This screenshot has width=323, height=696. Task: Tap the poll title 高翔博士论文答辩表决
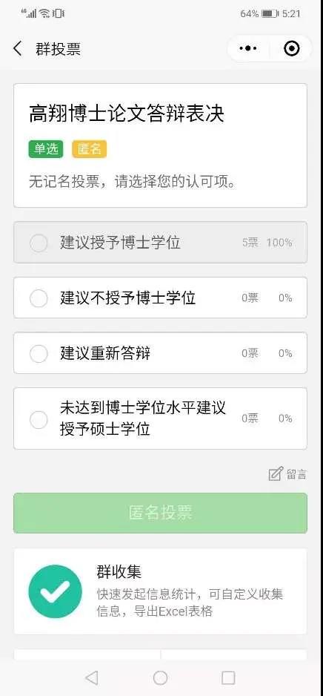[127, 114]
